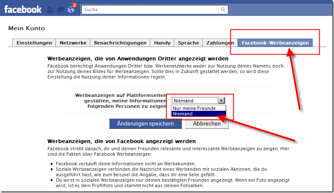Click the search magnifier button
Viewport: 334px width, 193px height.
click(x=223, y=10)
